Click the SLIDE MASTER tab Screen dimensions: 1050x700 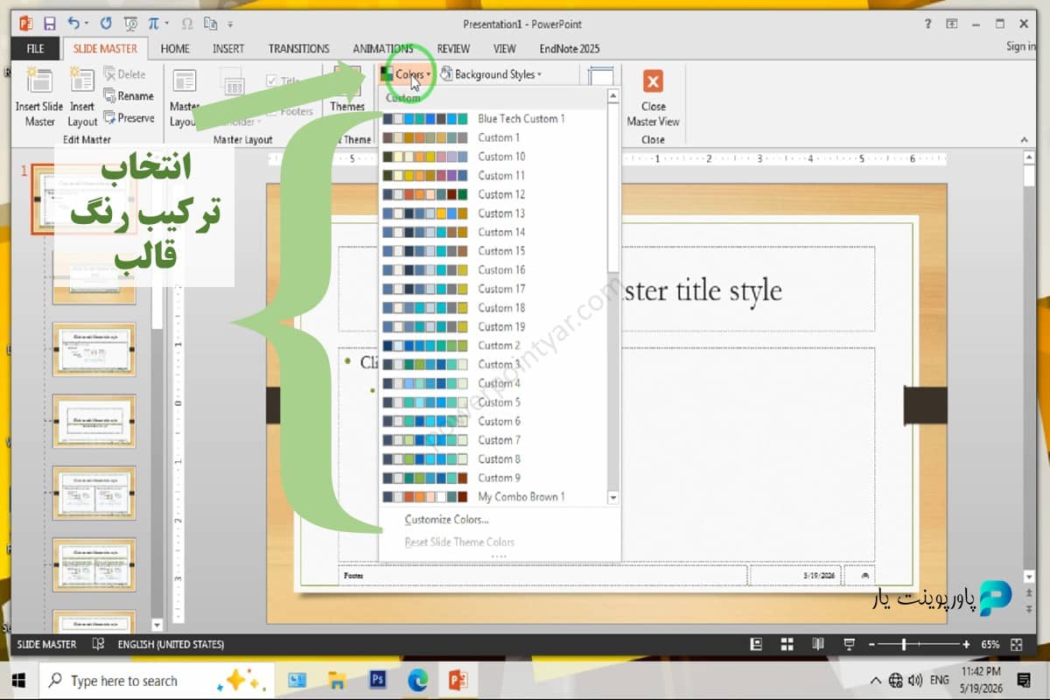(x=106, y=48)
